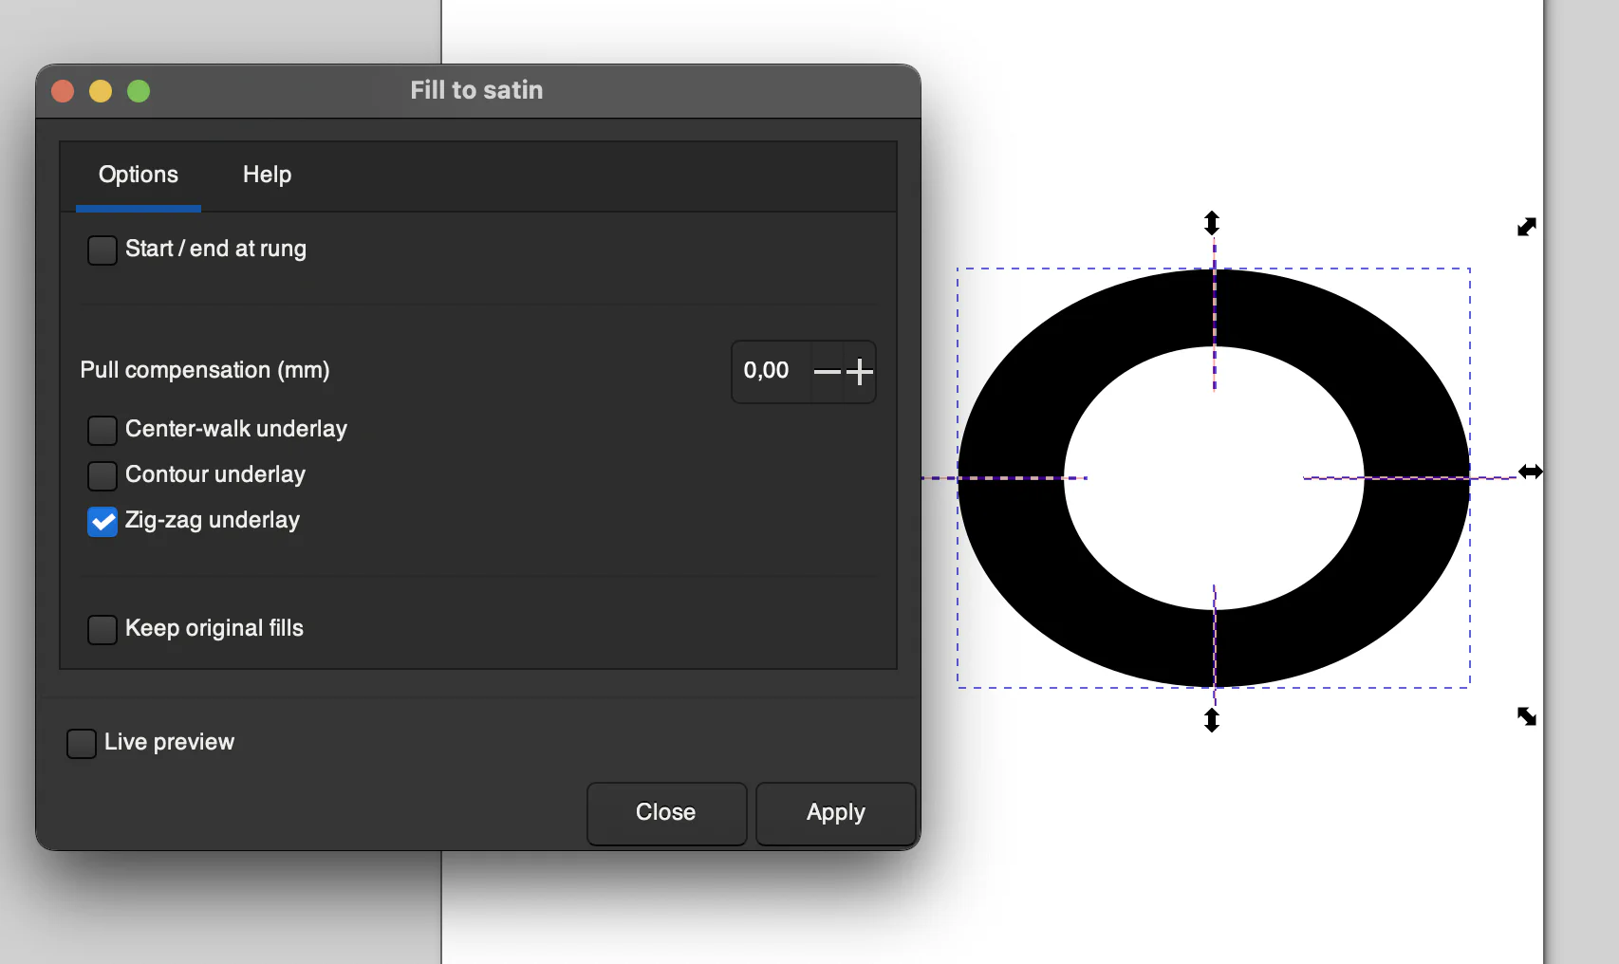Click the Pull compensation (mm) label
The image size is (1619, 964).
click(205, 370)
